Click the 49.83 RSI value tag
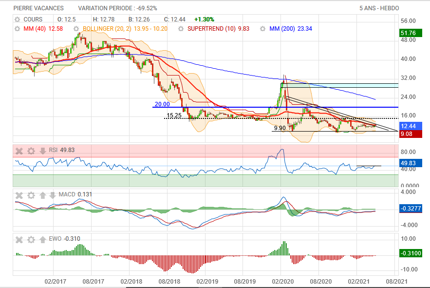The image size is (430, 288). coord(411,163)
